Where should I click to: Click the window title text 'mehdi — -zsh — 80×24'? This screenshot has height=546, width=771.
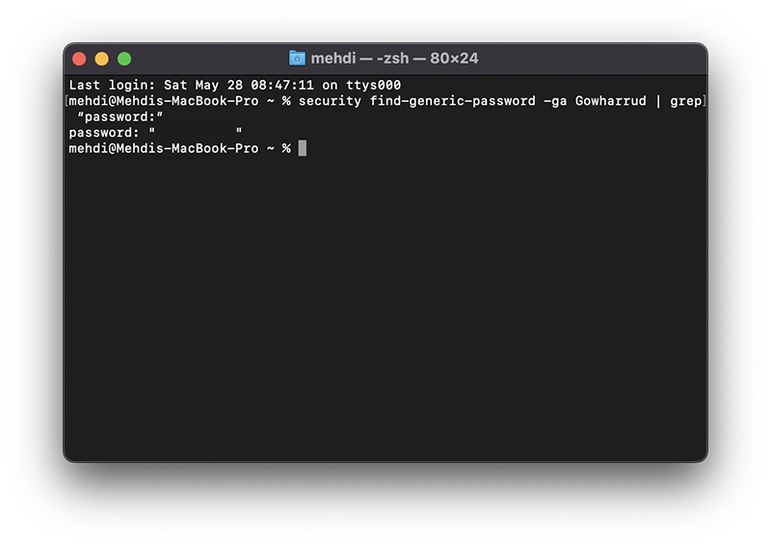[x=394, y=58]
